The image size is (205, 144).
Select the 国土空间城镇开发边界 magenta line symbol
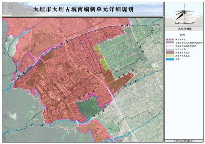click(x=170, y=46)
